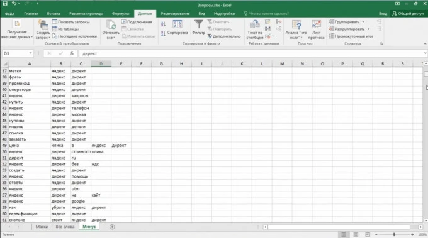Expand Группировать dropdown arrow
Viewport: 428px width, 238px height.
(x=363, y=22)
